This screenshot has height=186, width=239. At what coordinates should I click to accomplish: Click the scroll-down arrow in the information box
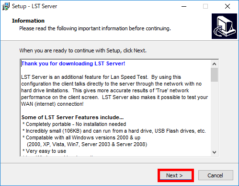pyautogui.click(x=214, y=152)
